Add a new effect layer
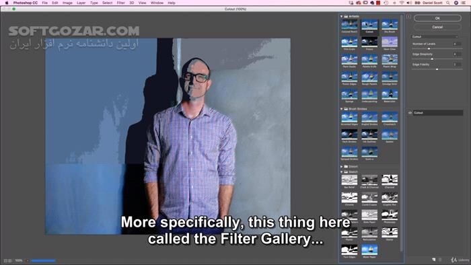471x265 pixels. click(x=434, y=260)
